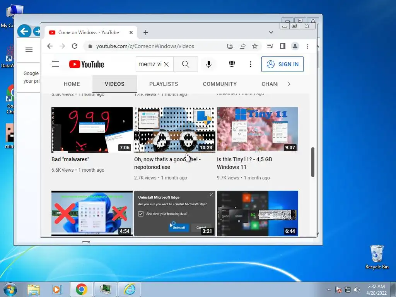Image resolution: width=396 pixels, height=297 pixels.
Task: Open the 6:44 SSD comparison thumbnail
Action: [257, 213]
